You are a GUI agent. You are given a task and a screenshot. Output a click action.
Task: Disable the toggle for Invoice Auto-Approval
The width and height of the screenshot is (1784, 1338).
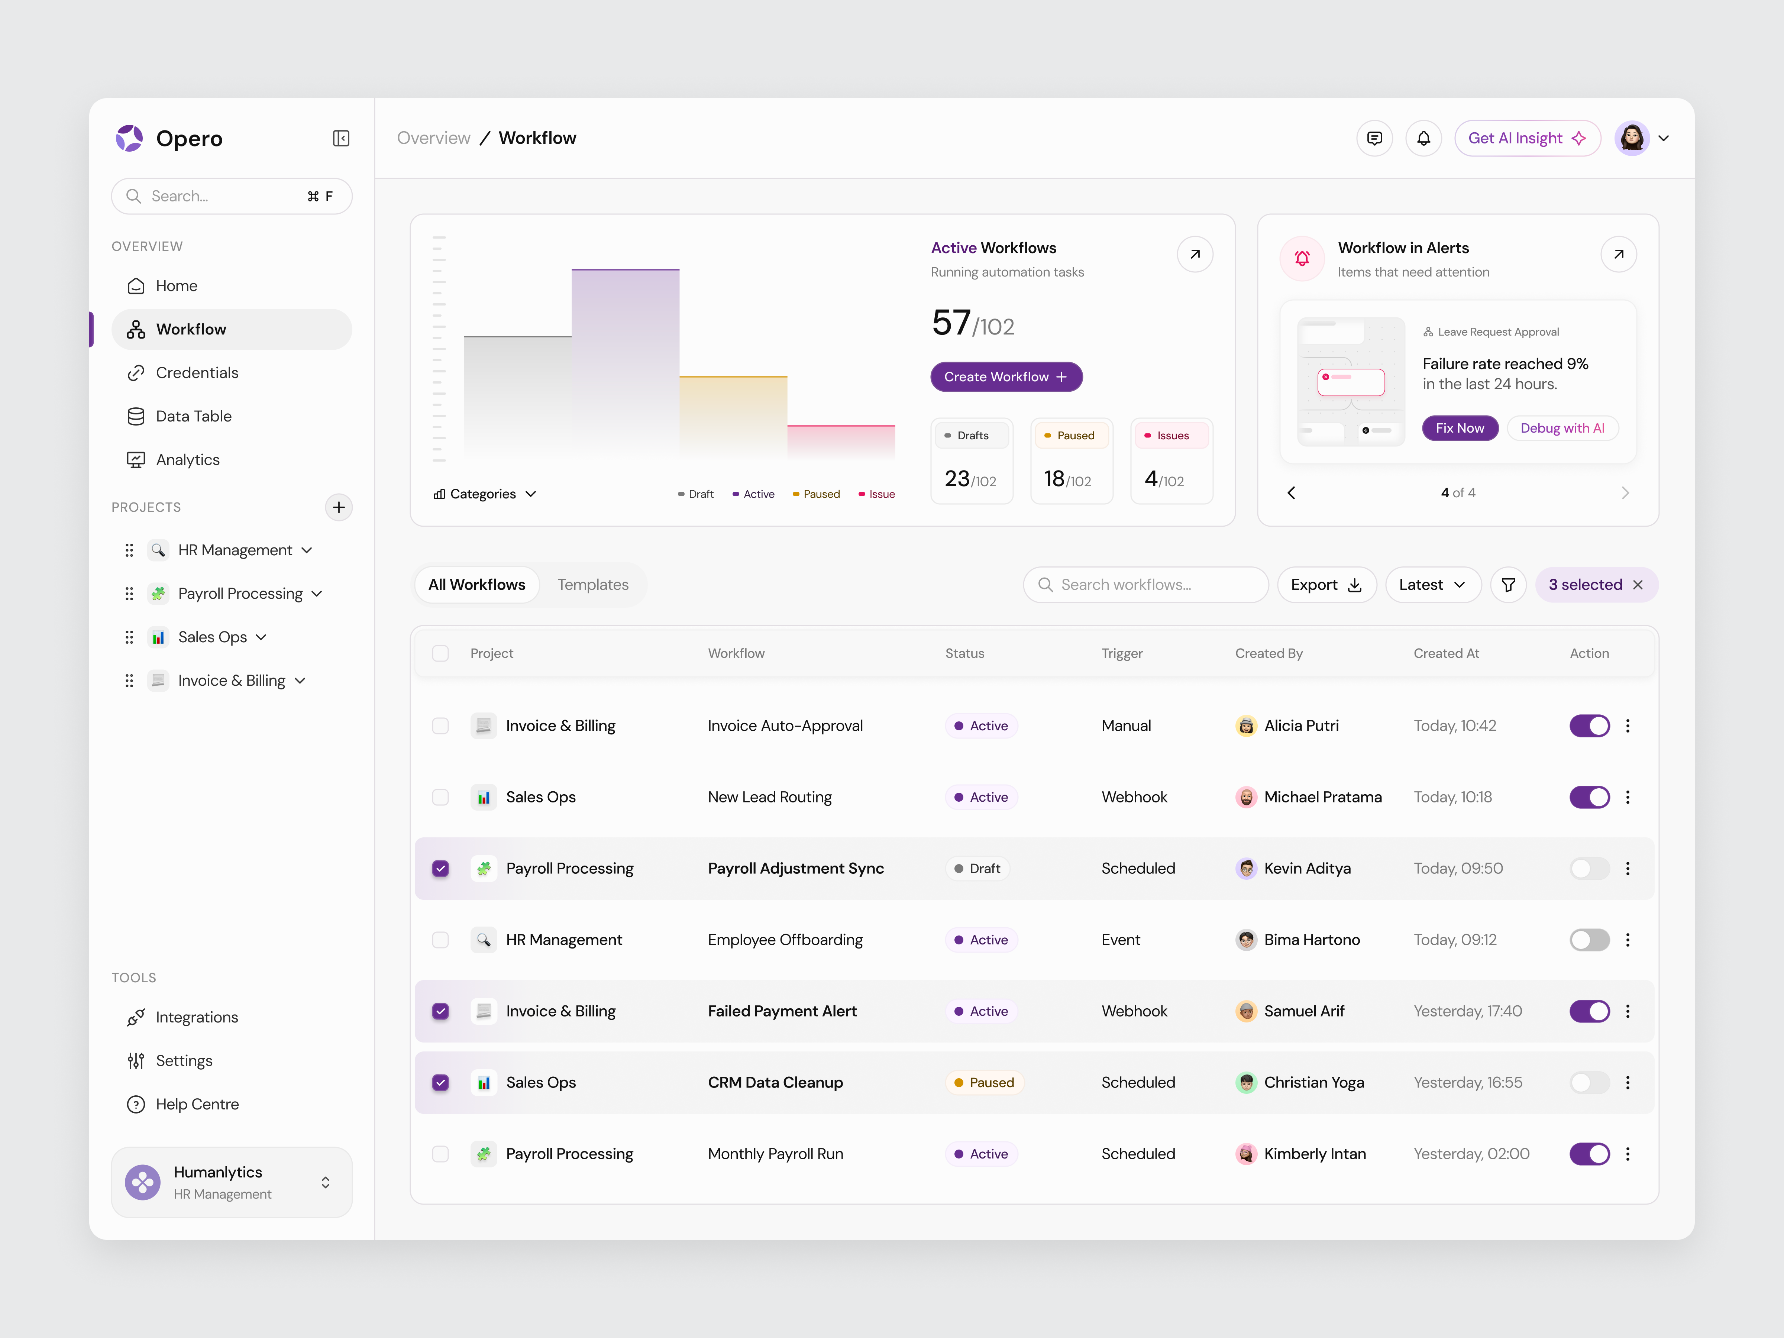click(x=1589, y=726)
